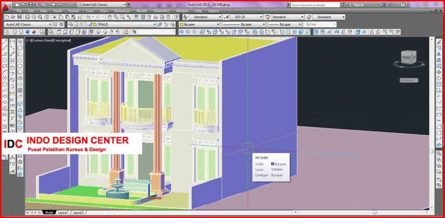Select the Circle tool in draw toolbar
Viewport: 445px width, 218px height.
[x=4, y=78]
